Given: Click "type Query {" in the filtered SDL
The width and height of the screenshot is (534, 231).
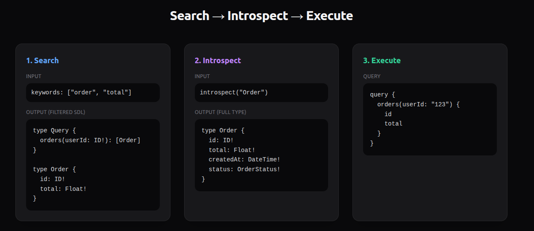Looking at the screenshot, I should (x=54, y=131).
